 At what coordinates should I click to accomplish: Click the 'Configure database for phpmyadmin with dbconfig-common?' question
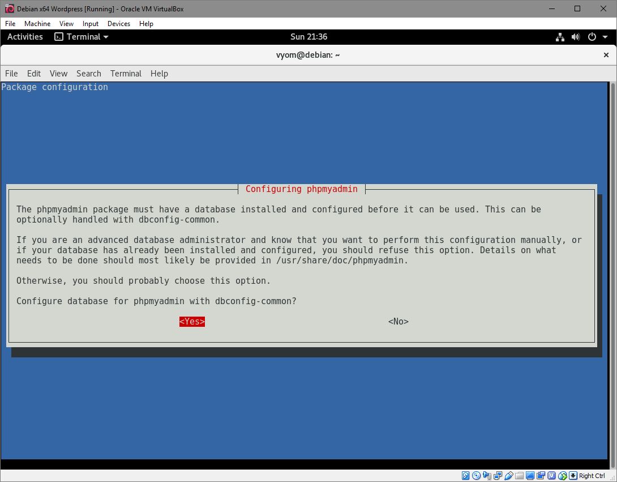pos(156,301)
